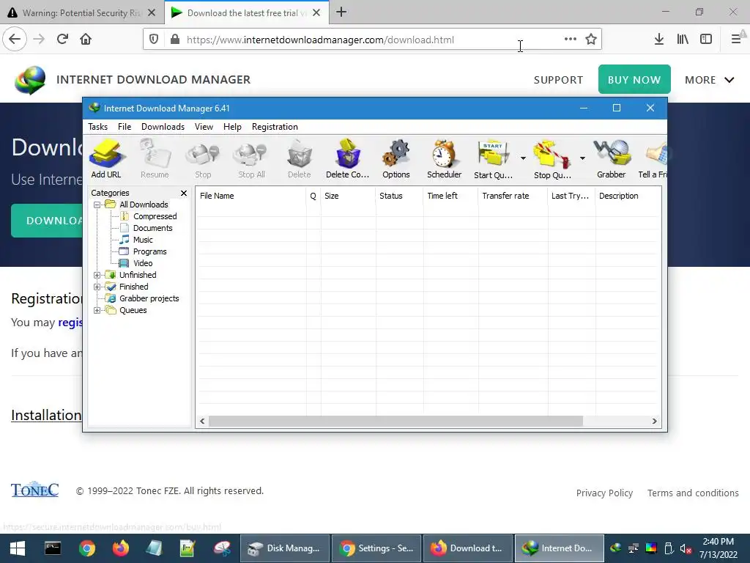Open Firefox library icon
This screenshot has height=563, width=750.
pyautogui.click(x=683, y=40)
